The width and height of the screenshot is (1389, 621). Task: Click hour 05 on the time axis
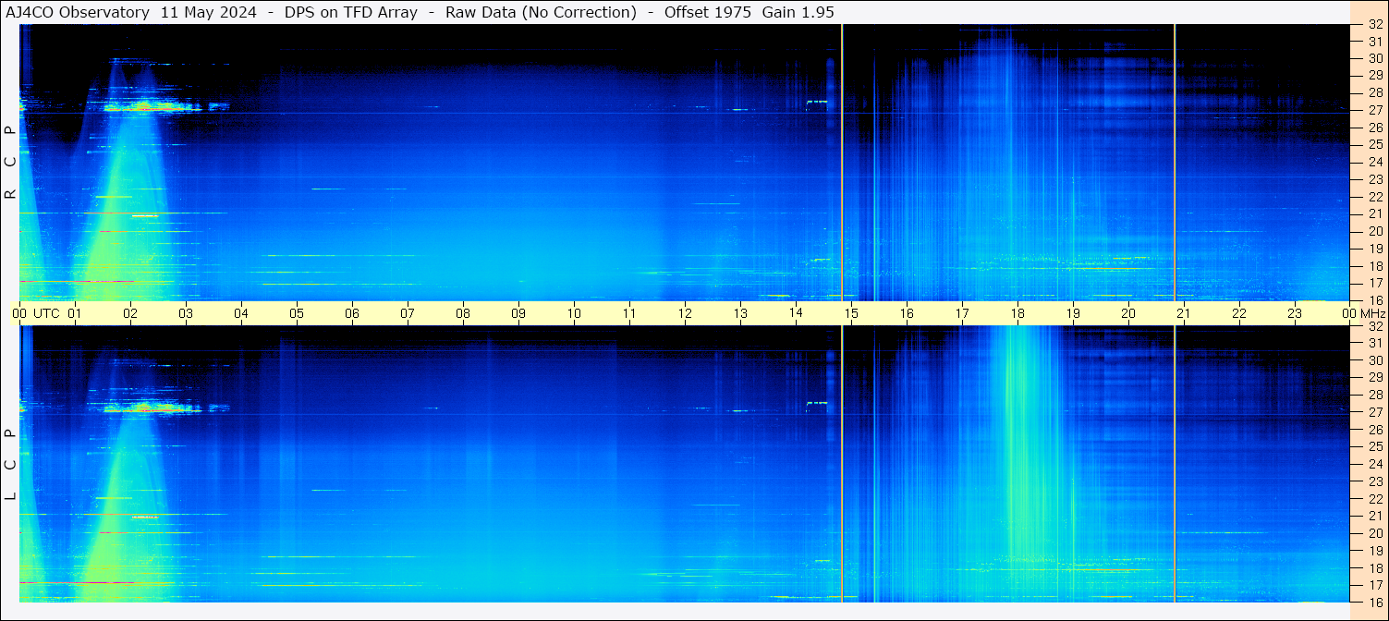(x=297, y=313)
